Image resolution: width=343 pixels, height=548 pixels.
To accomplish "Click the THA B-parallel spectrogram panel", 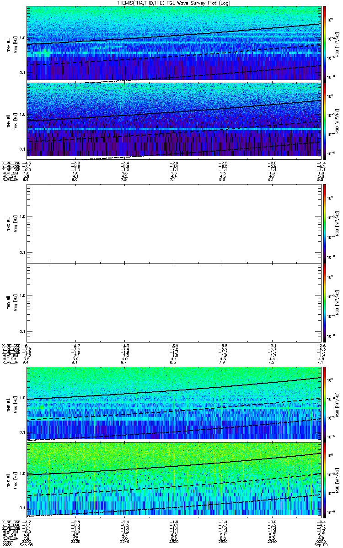I will tap(173, 120).
